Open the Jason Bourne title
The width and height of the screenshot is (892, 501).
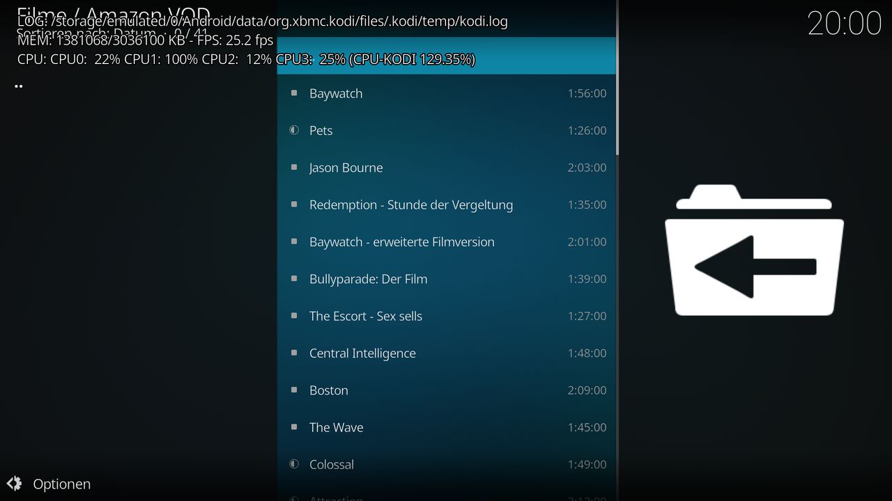pyautogui.click(x=346, y=168)
